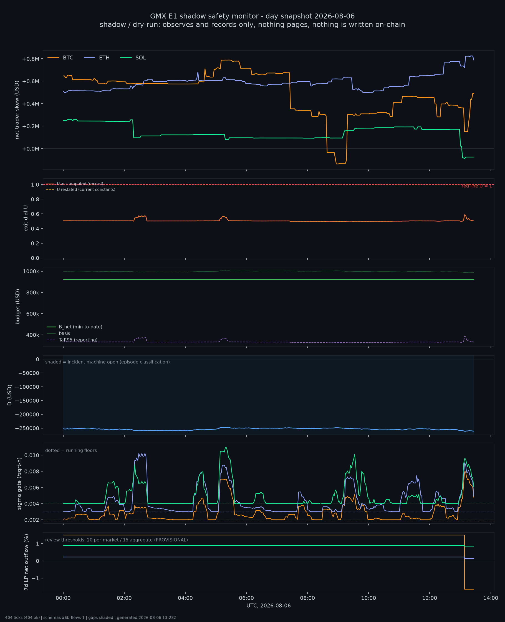Click the 400k budget tick label
The image size is (505, 622).
click(32, 335)
